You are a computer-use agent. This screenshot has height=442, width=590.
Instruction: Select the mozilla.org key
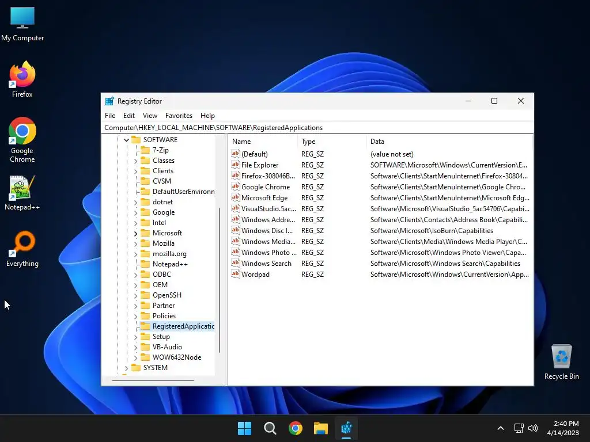170,254
